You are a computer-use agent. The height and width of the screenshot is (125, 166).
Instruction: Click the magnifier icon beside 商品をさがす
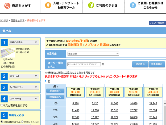tap(7, 5)
